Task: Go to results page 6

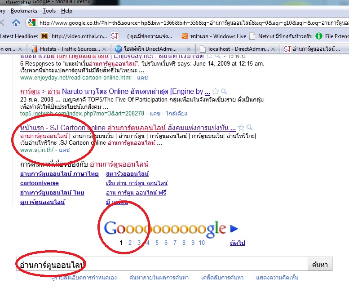Action: coord(166,243)
